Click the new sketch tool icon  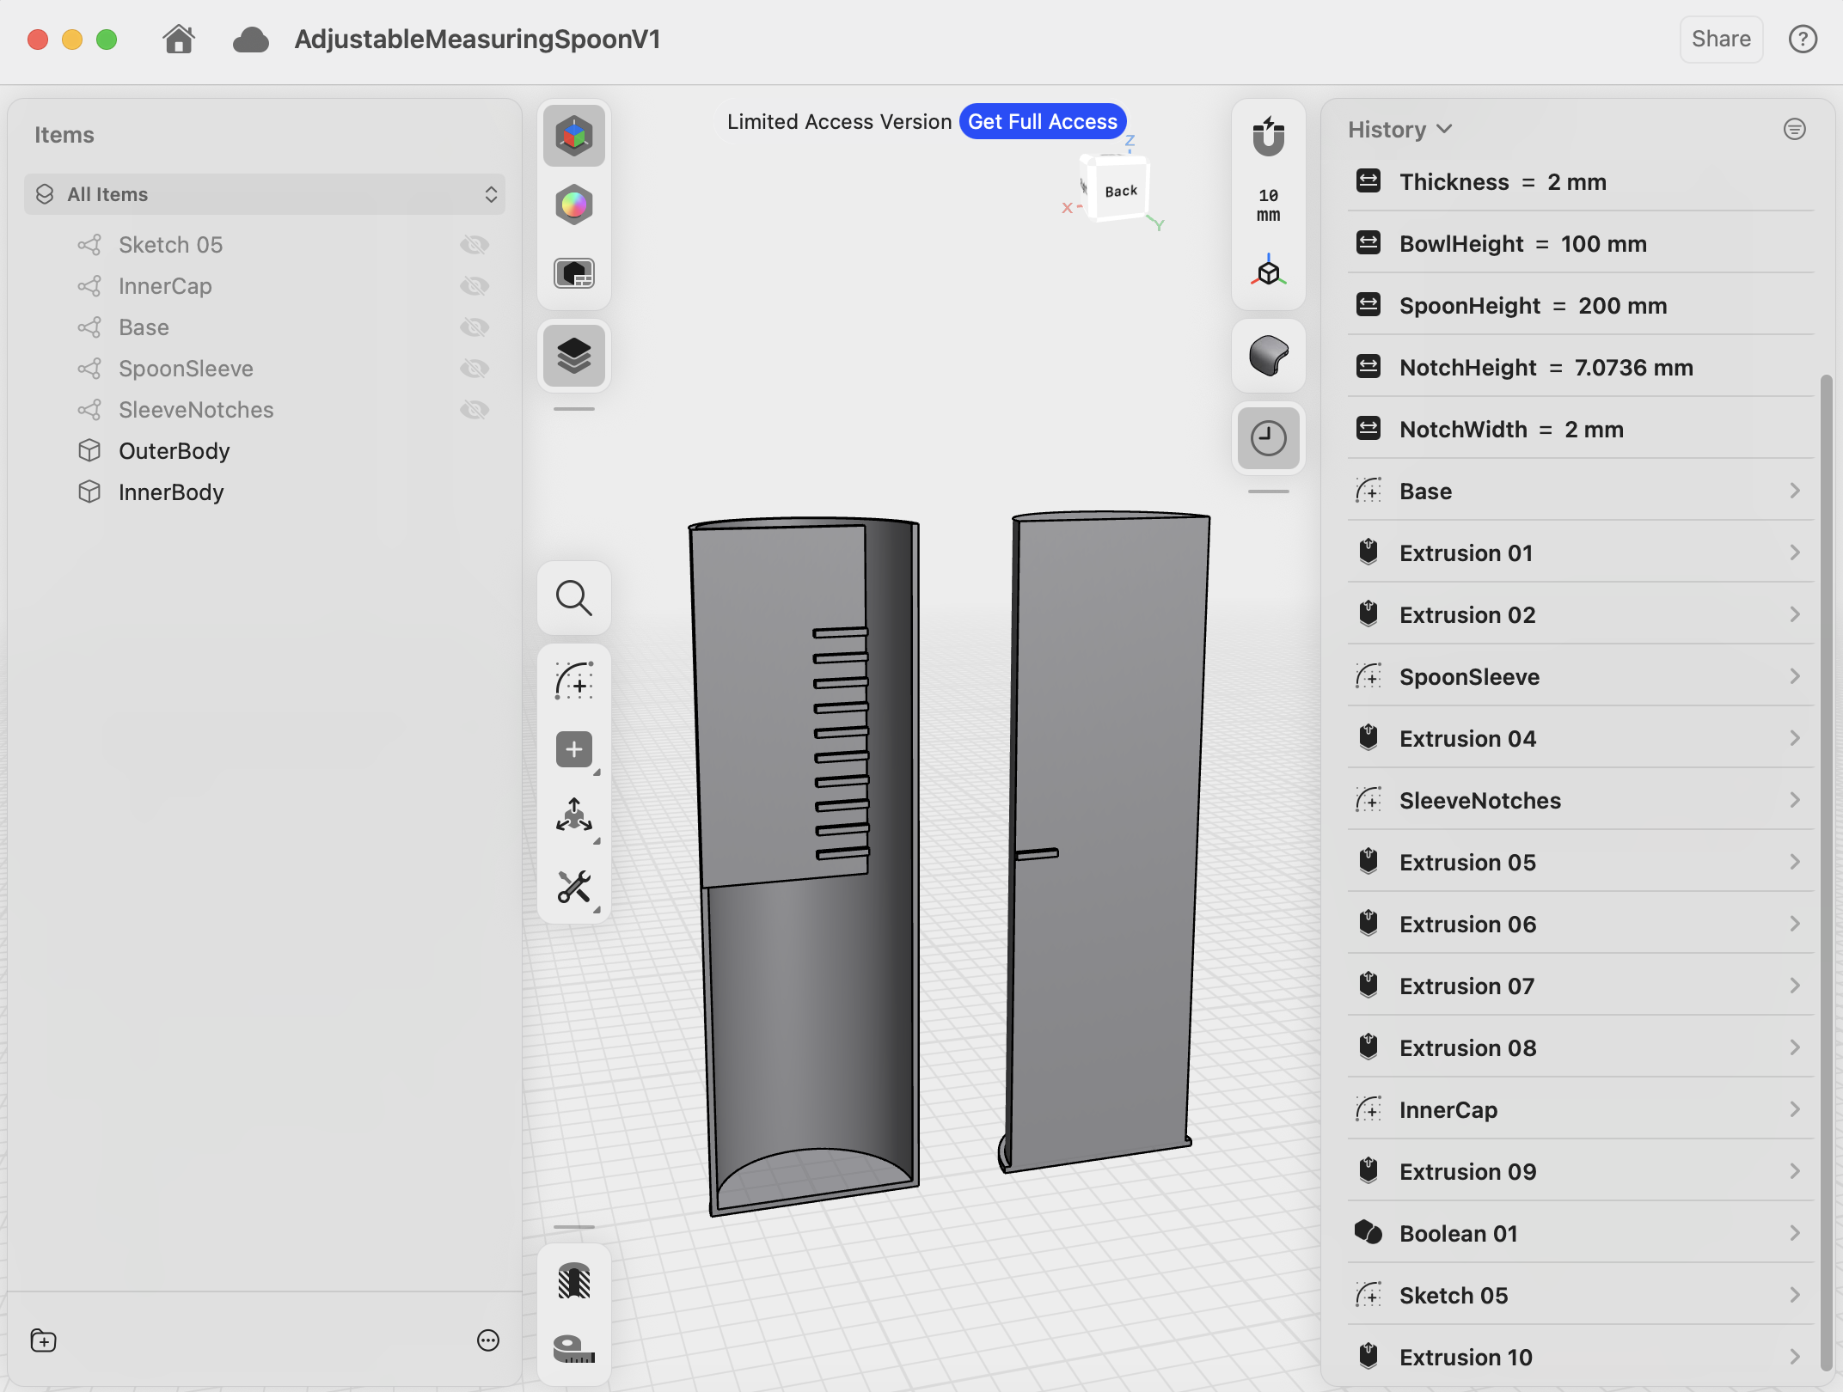click(x=574, y=681)
